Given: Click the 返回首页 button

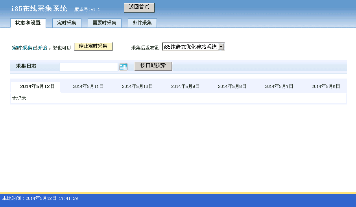Looking at the screenshot, I should tap(139, 7).
